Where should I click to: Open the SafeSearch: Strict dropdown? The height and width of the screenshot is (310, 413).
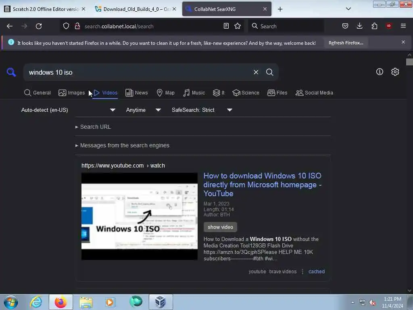pyautogui.click(x=202, y=110)
